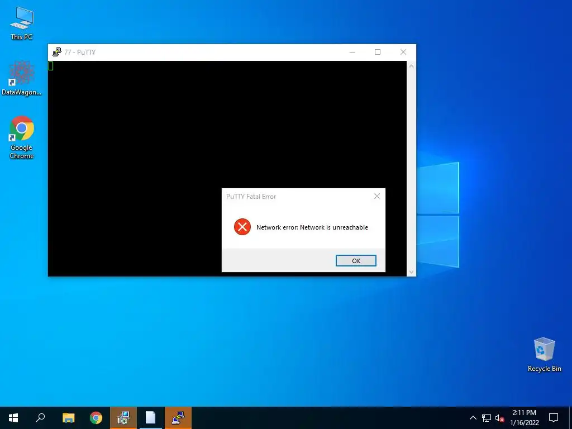Select the Google Chrome desktop shortcut

[x=22, y=137]
